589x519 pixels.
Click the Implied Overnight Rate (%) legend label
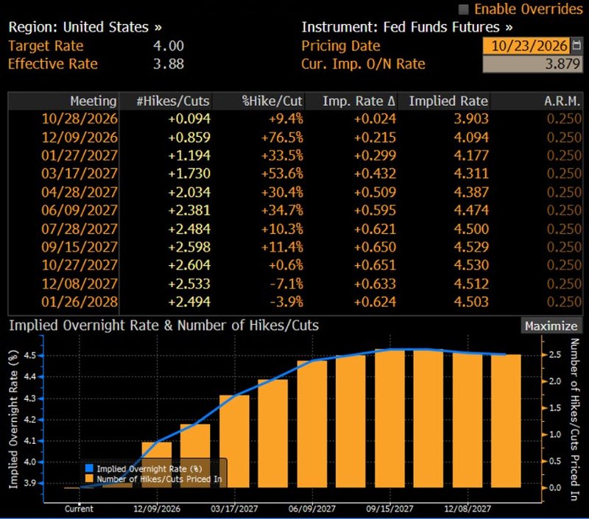pos(149,469)
